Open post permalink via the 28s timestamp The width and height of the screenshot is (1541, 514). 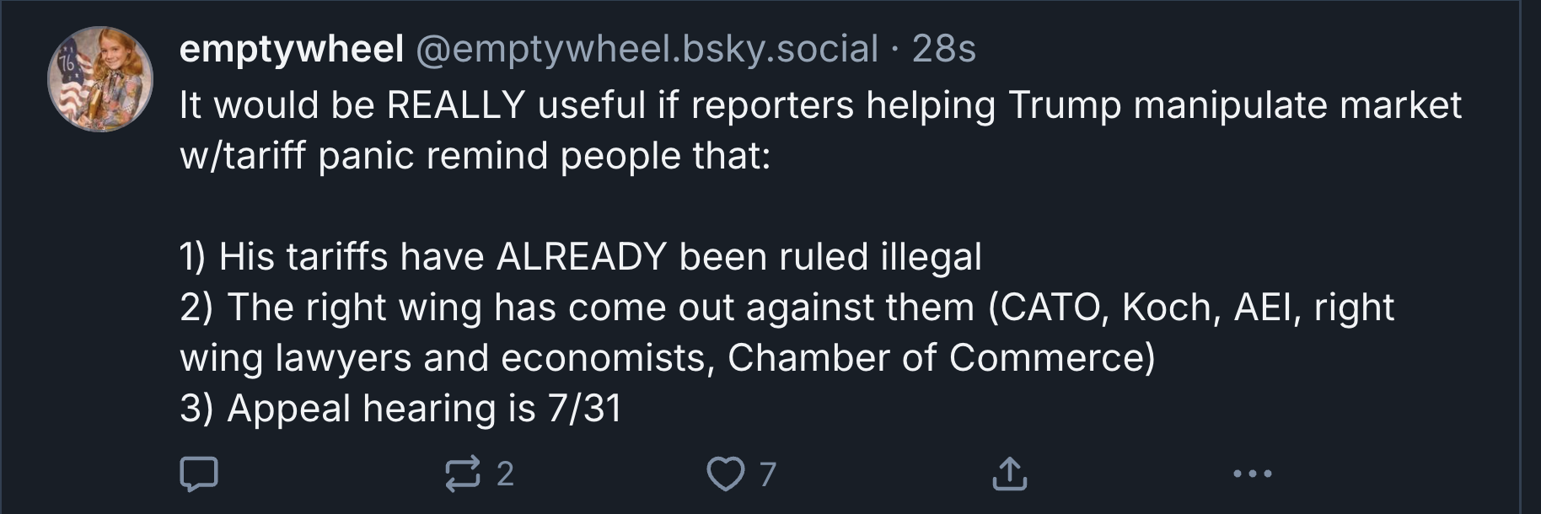coord(944,50)
